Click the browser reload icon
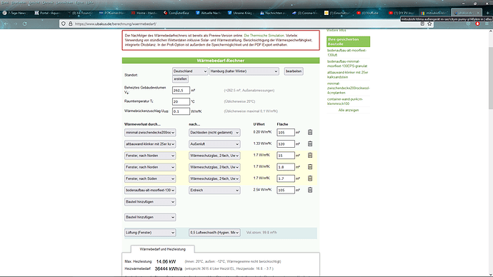 tap(24, 24)
